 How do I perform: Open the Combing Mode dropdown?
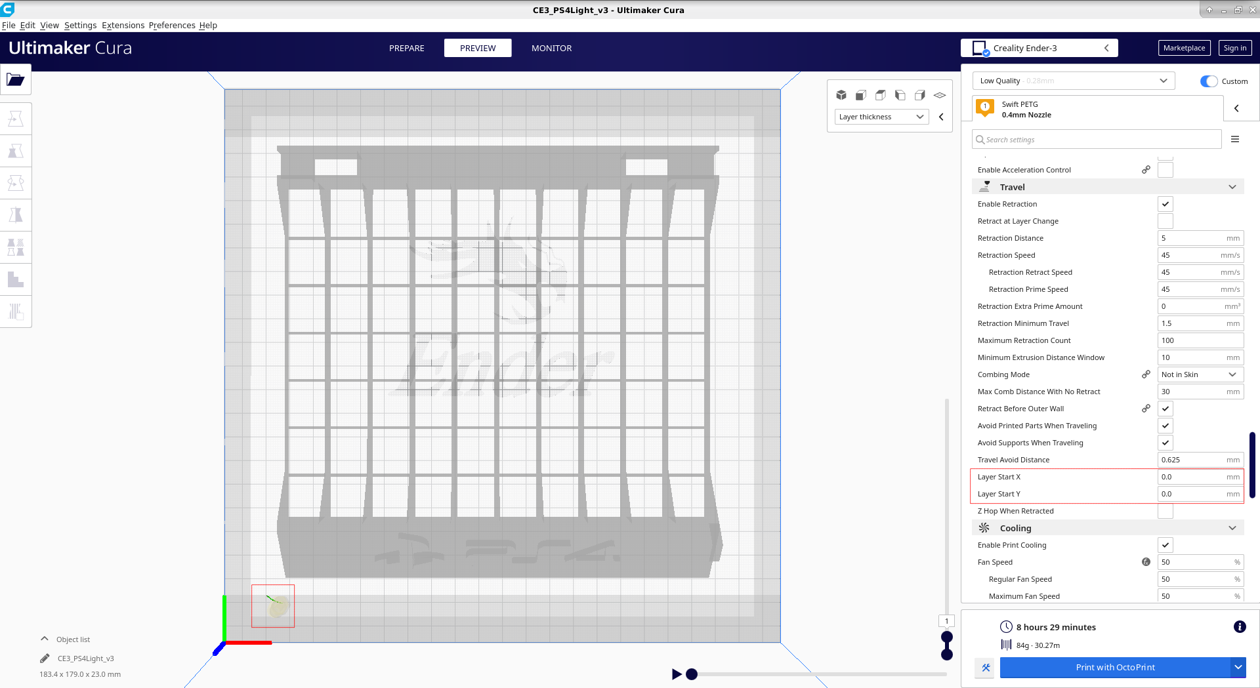(1200, 374)
